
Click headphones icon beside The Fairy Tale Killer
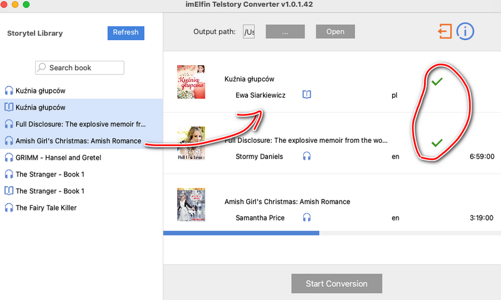coord(9,208)
